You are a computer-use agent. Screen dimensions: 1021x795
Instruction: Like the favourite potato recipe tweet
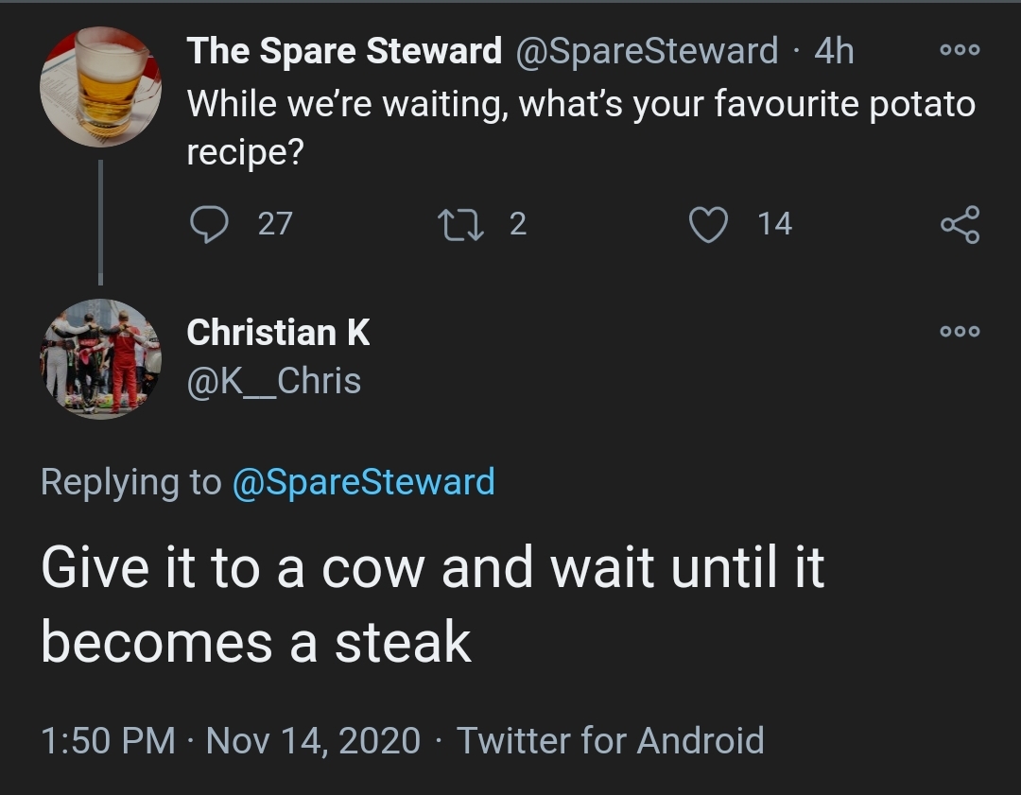click(x=708, y=224)
